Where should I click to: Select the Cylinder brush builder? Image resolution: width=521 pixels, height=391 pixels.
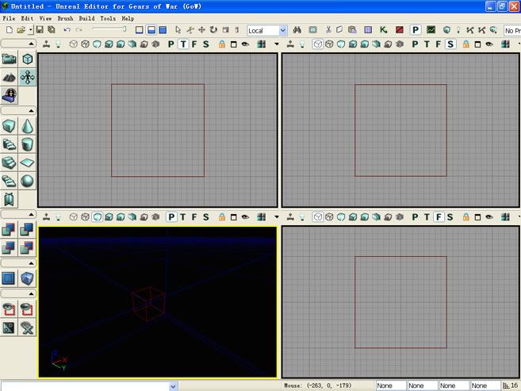click(x=28, y=144)
